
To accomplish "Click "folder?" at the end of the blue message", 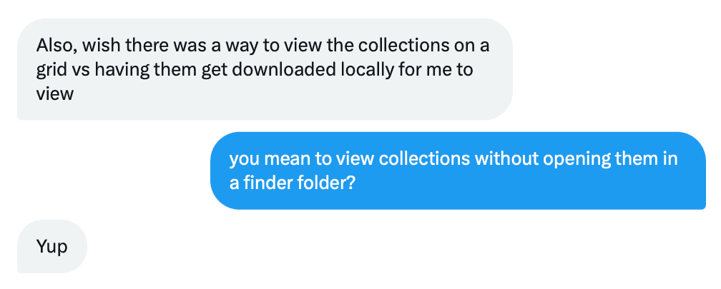I will tap(328, 182).
